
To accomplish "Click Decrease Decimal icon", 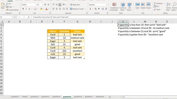I will point(106,9).
